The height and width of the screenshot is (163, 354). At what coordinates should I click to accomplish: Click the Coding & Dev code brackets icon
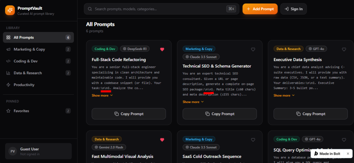pos(8,61)
